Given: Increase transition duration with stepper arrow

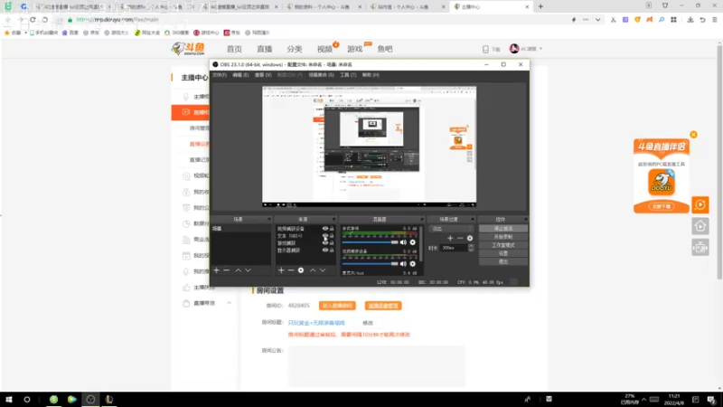Looking at the screenshot, I should click(x=471, y=246).
